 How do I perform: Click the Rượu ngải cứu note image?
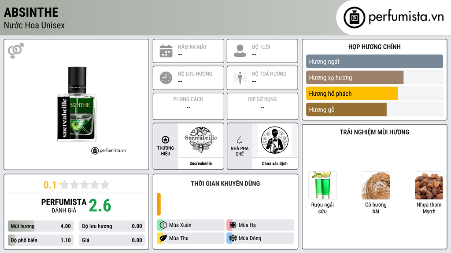(322, 185)
